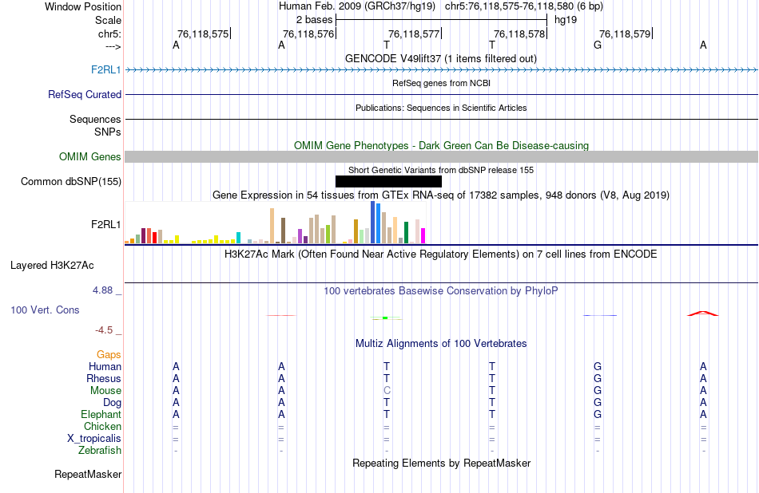Screen dimensions: 759x493
Task: Click the magenta bar in GTEx chart
Action: 423,236
